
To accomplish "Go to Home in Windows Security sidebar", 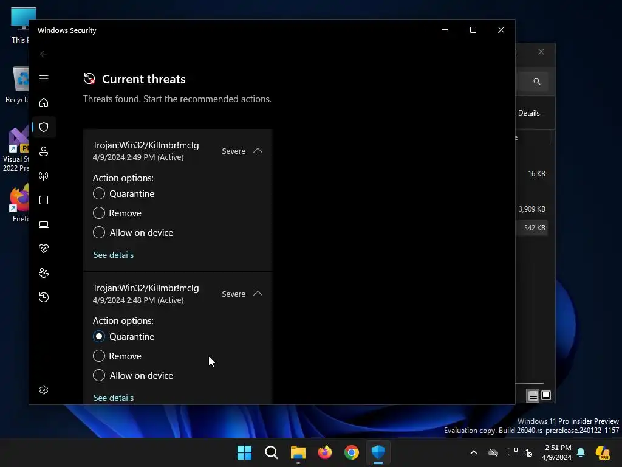I will [x=44, y=103].
